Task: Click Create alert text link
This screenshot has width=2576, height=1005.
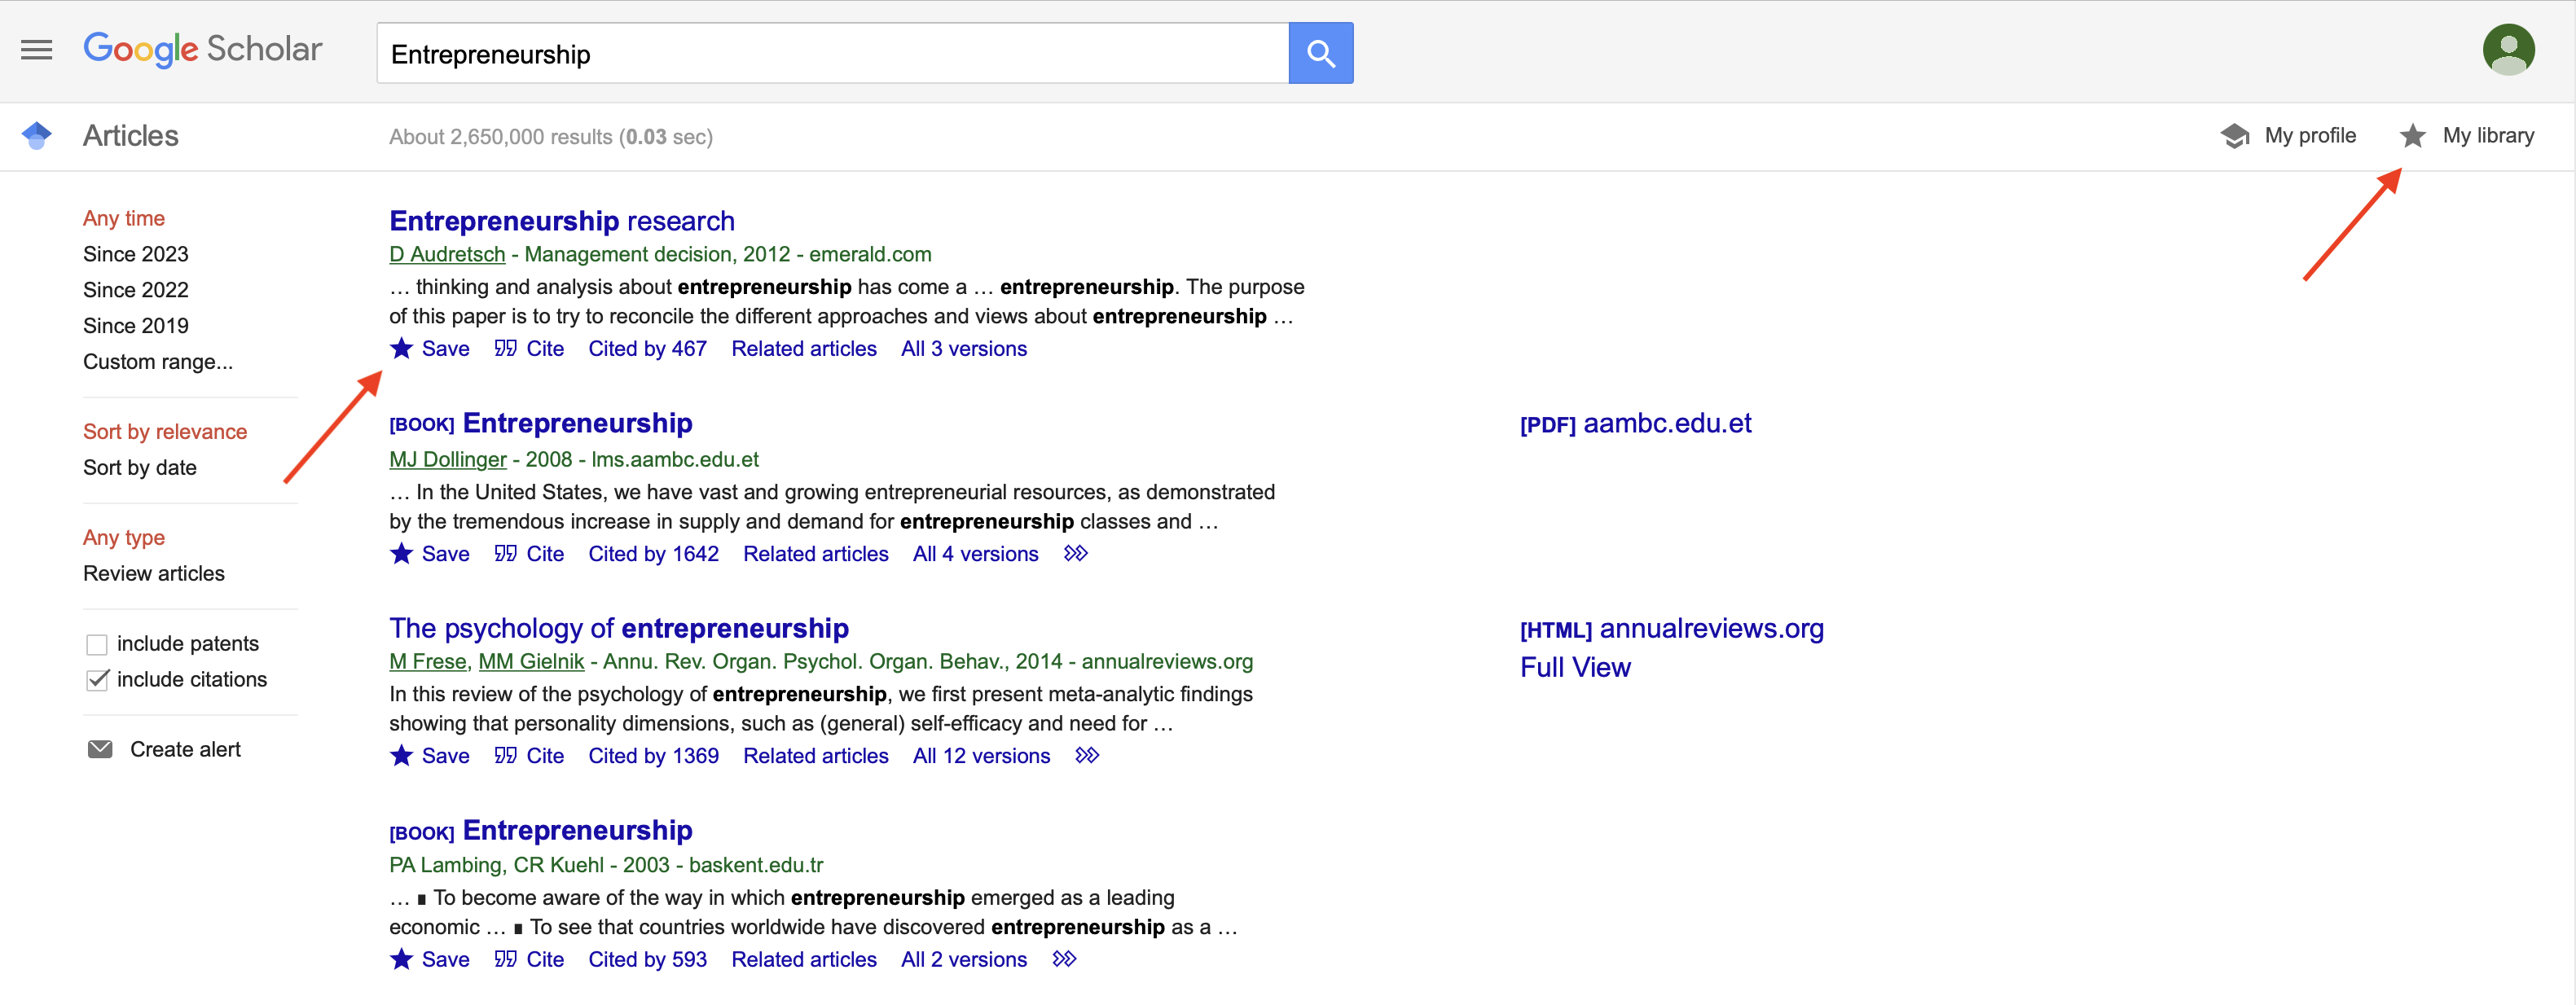Action: (x=186, y=749)
